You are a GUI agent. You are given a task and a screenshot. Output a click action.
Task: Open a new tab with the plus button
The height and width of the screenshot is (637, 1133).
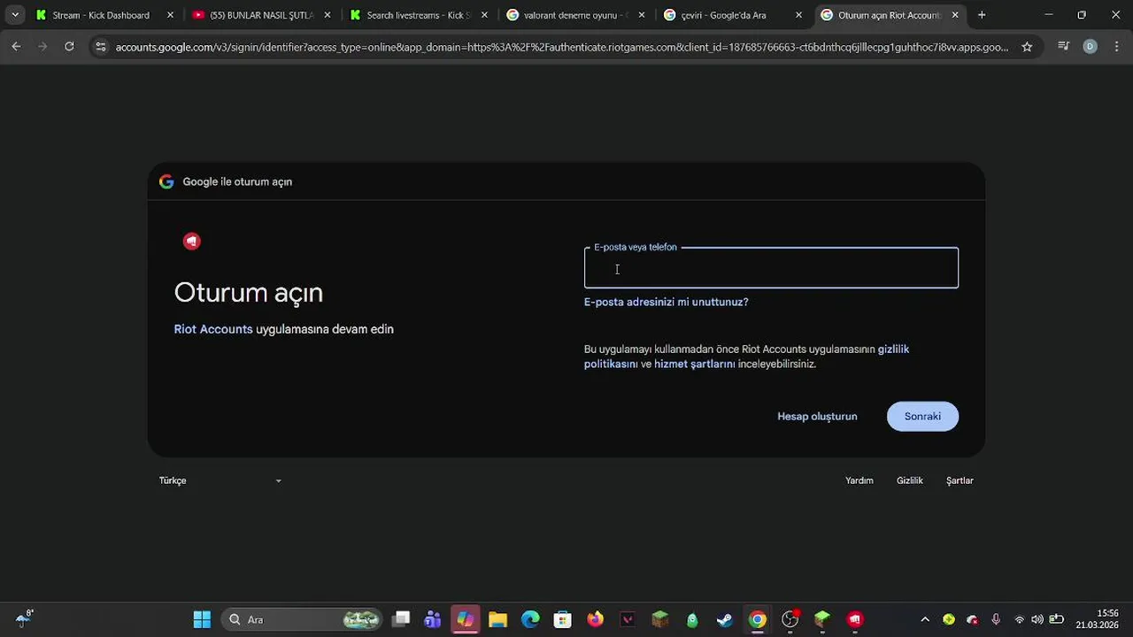coord(982,15)
